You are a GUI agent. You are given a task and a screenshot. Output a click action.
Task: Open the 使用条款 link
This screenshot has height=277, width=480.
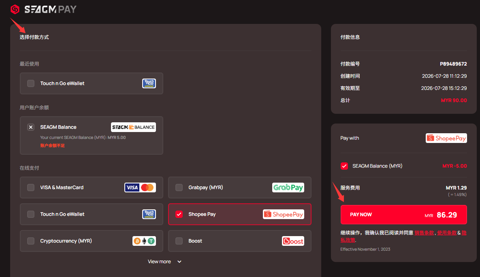pos(447,233)
